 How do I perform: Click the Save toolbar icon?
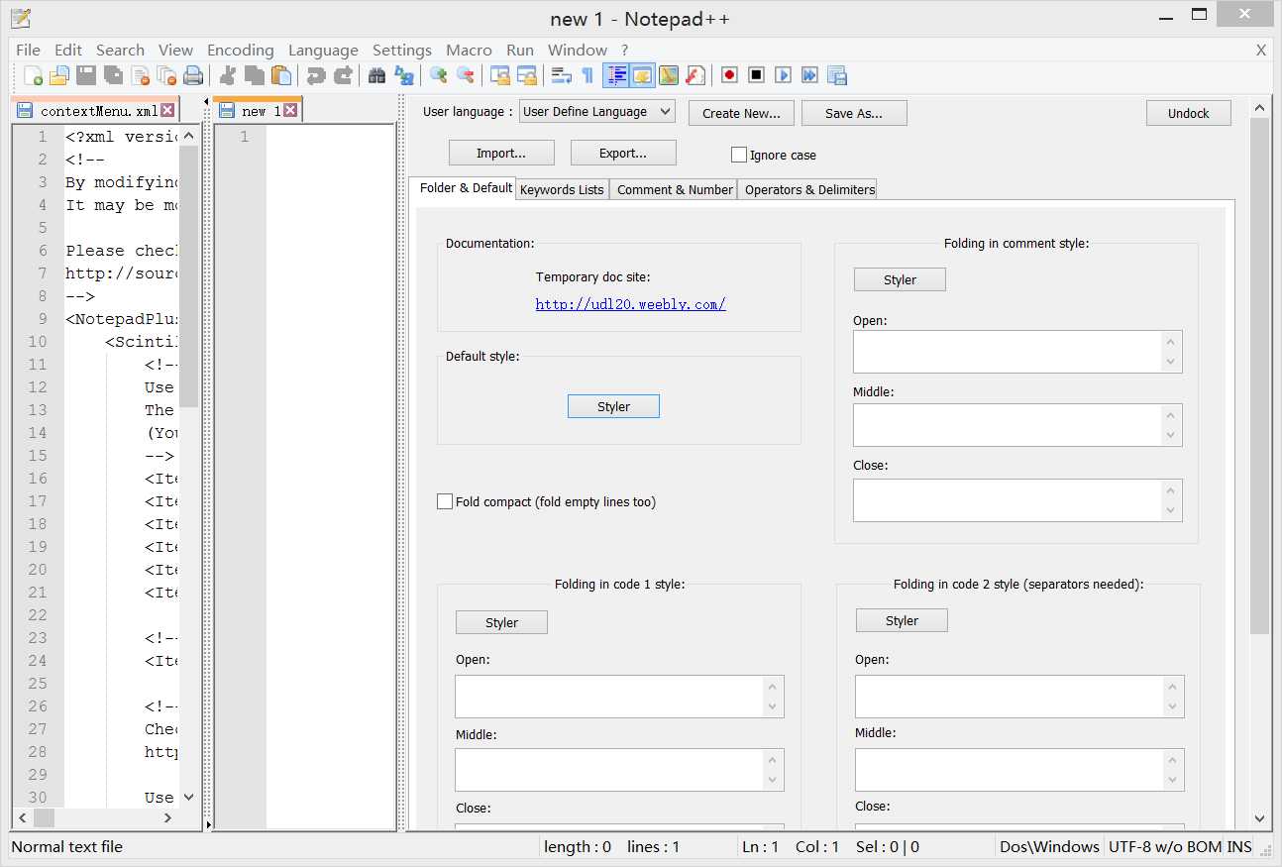tap(86, 75)
